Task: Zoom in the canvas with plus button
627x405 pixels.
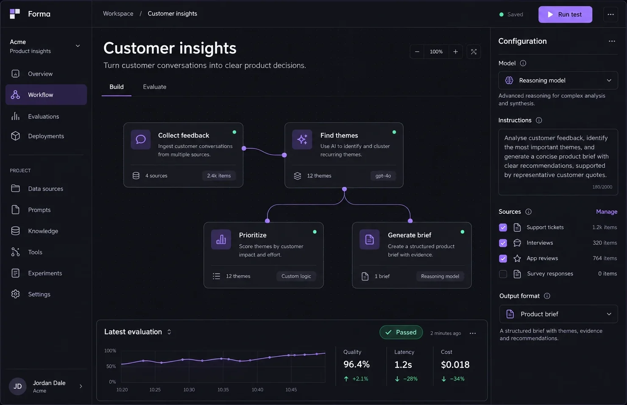Action: click(455, 52)
